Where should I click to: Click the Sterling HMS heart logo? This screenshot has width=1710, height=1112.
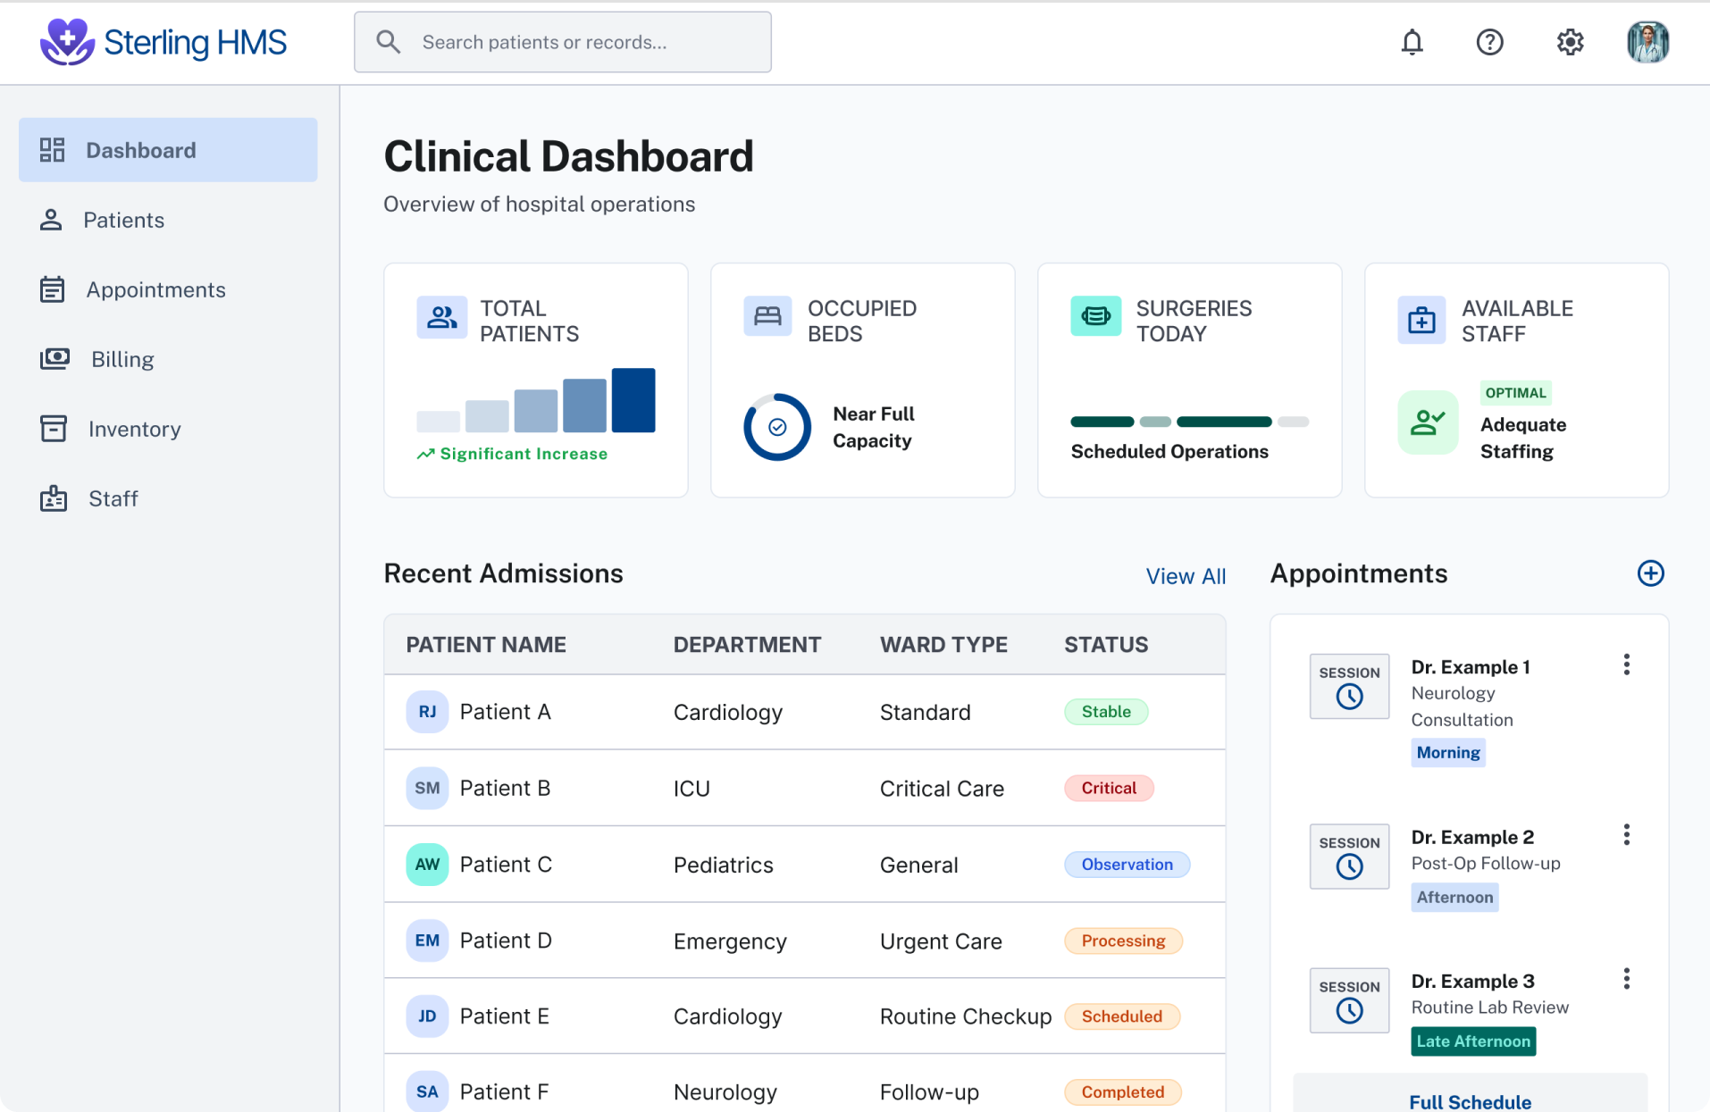click(x=67, y=42)
